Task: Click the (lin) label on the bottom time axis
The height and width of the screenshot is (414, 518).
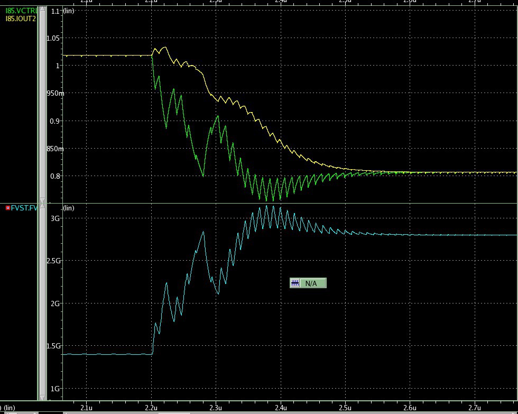Action: (10, 408)
